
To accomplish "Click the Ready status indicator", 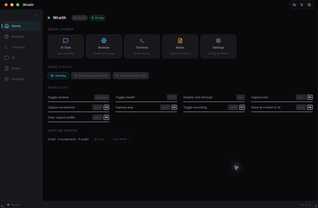I will pos(13,205).
